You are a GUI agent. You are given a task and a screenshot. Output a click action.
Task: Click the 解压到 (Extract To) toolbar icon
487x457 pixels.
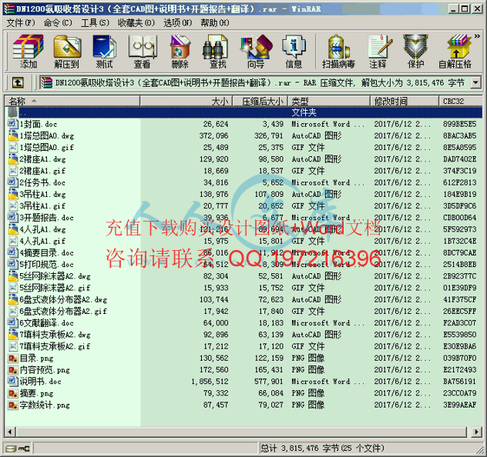coord(66,52)
